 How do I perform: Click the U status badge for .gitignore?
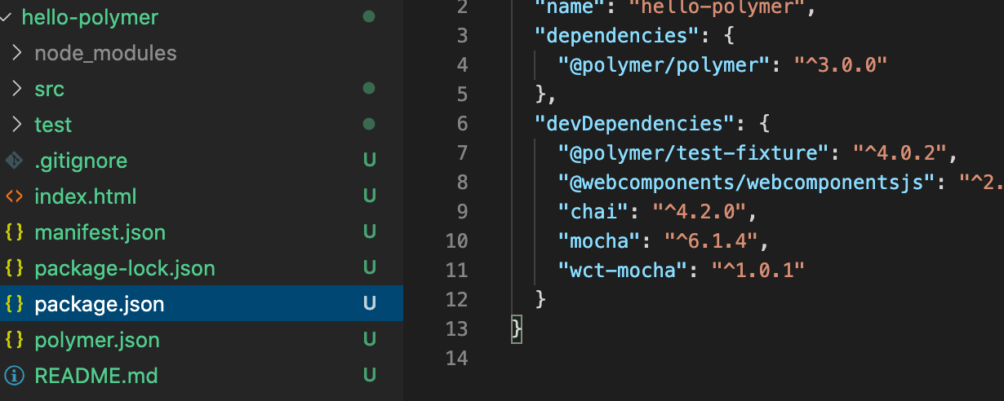369,161
